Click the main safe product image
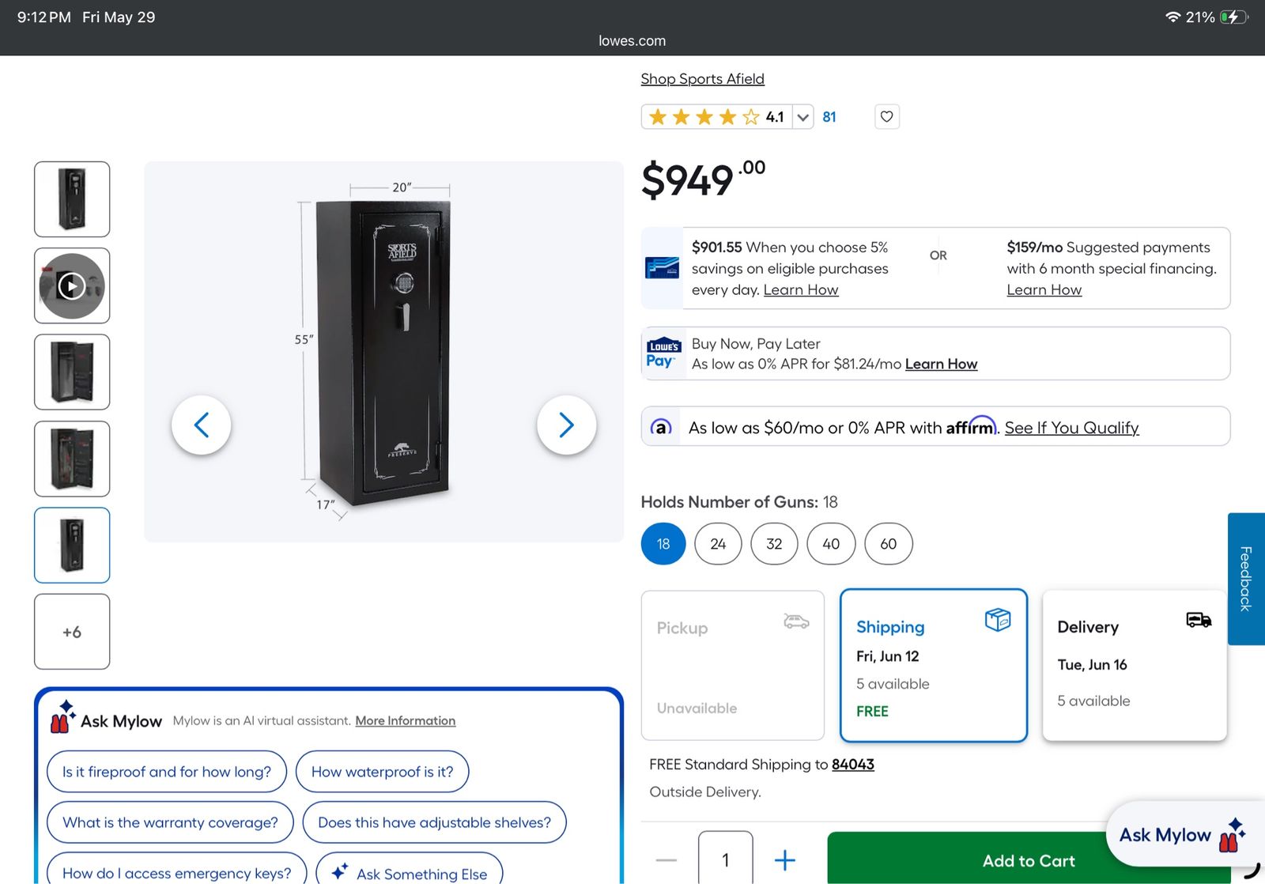Image resolution: width=1265 pixels, height=884 pixels. 383,352
